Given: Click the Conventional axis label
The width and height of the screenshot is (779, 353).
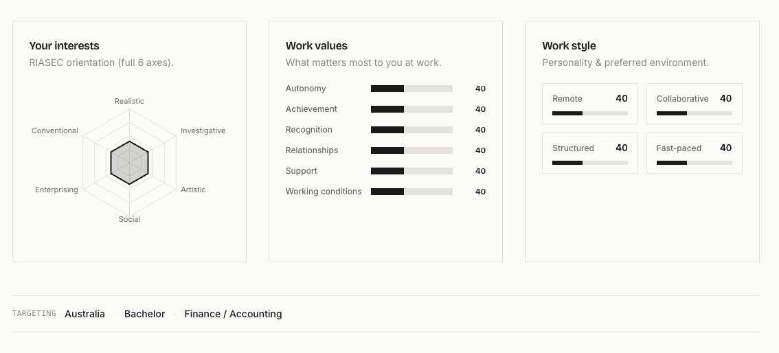Looking at the screenshot, I should click(x=55, y=131).
